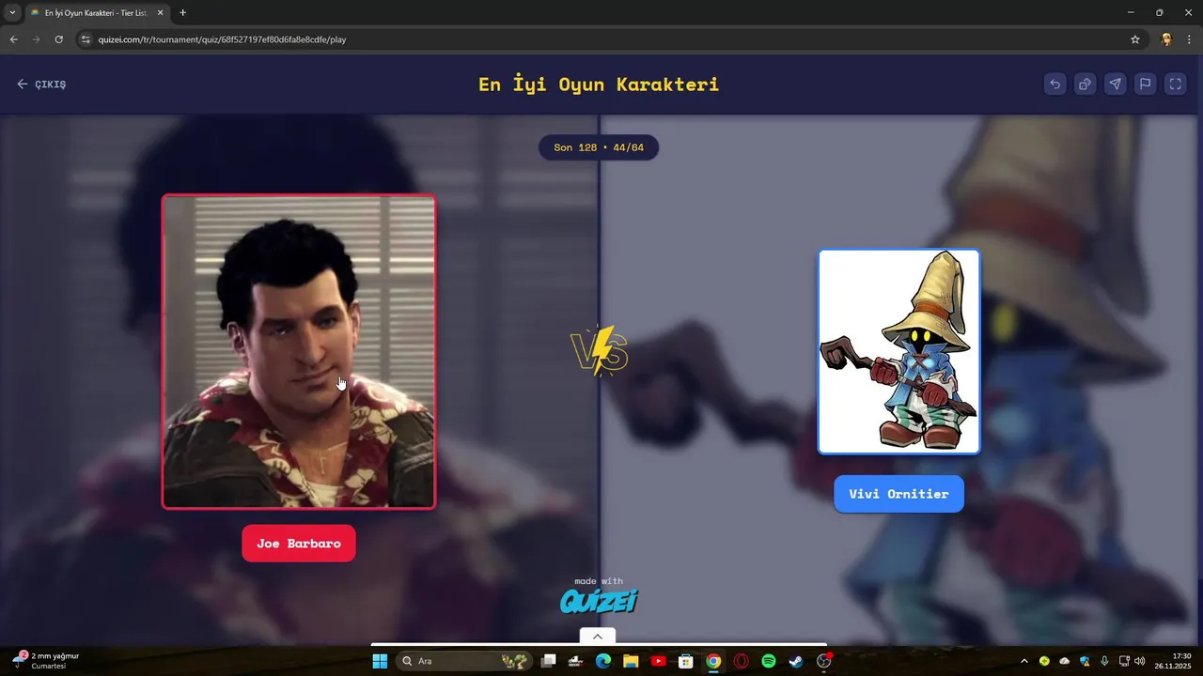View site information icon in address bar

tap(86, 39)
